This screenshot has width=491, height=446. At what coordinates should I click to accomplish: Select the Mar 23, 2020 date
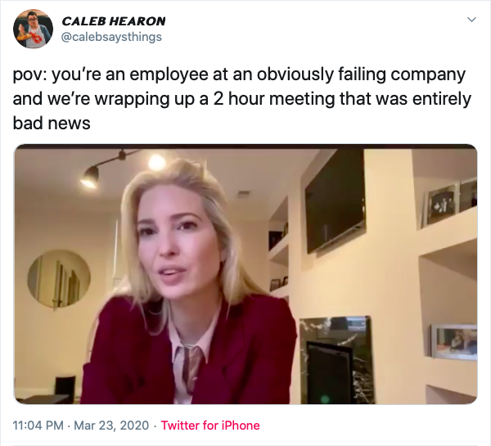114,426
